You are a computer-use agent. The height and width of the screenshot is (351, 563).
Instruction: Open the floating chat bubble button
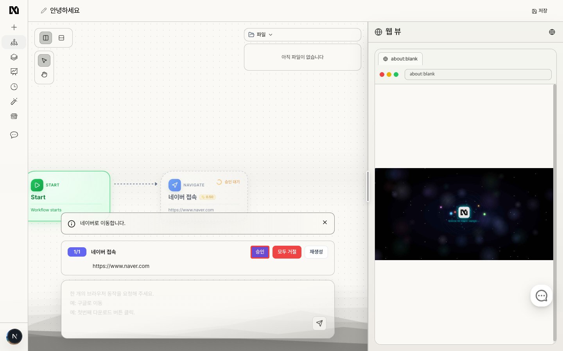pyautogui.click(x=541, y=296)
